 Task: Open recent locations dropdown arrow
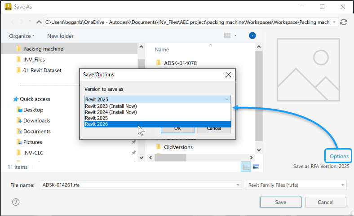click(30, 21)
